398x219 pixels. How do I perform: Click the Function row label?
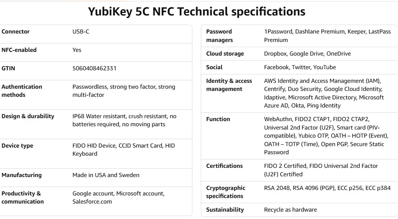click(218, 119)
